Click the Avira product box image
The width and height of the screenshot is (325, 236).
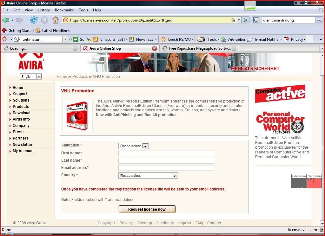[77, 116]
